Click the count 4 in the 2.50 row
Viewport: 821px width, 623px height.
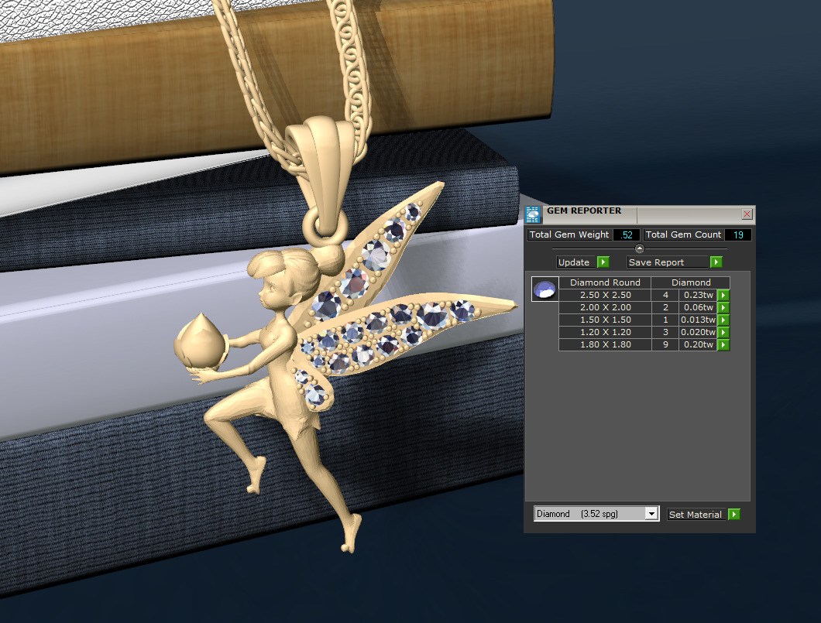click(665, 295)
